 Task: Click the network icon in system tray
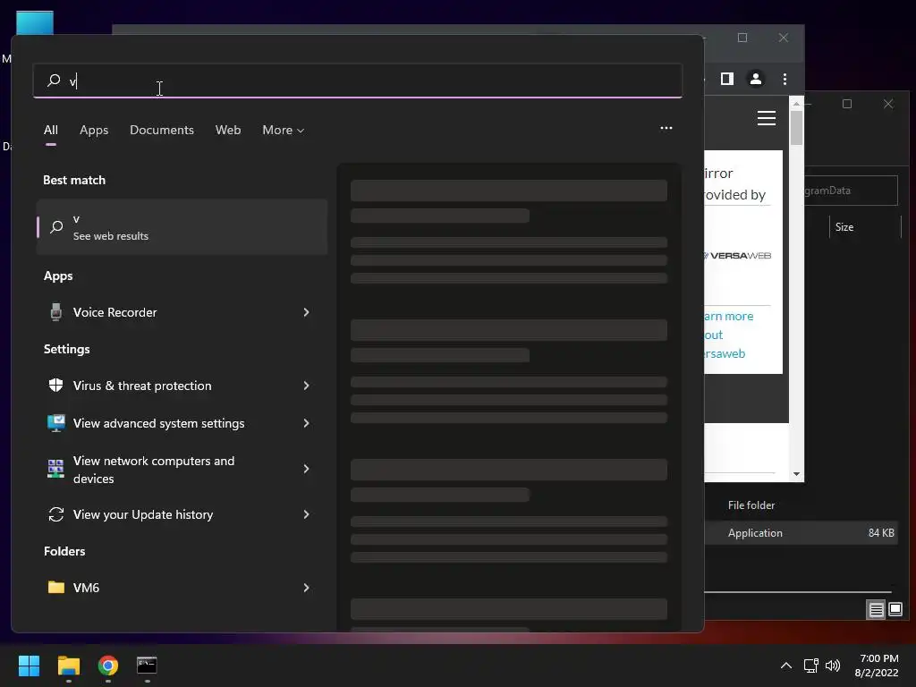click(x=810, y=666)
